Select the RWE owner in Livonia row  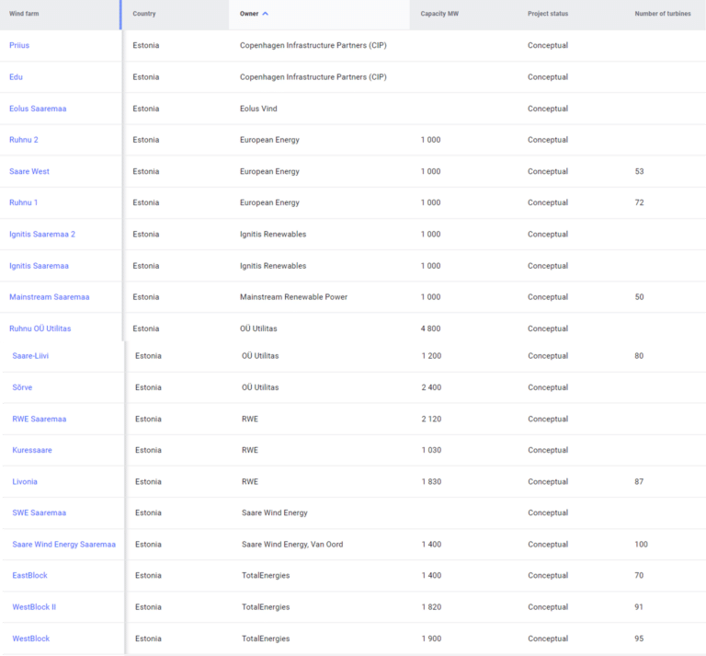[250, 481]
